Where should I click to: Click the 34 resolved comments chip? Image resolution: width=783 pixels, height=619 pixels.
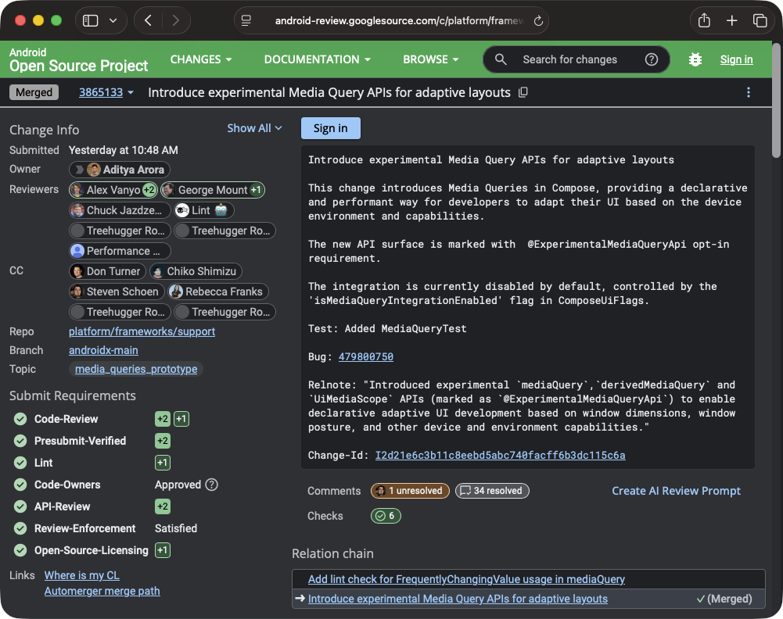click(492, 491)
